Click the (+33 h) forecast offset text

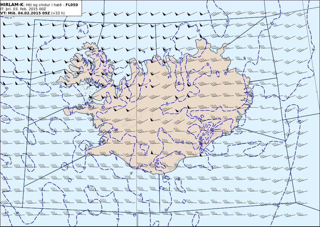pos(58,13)
